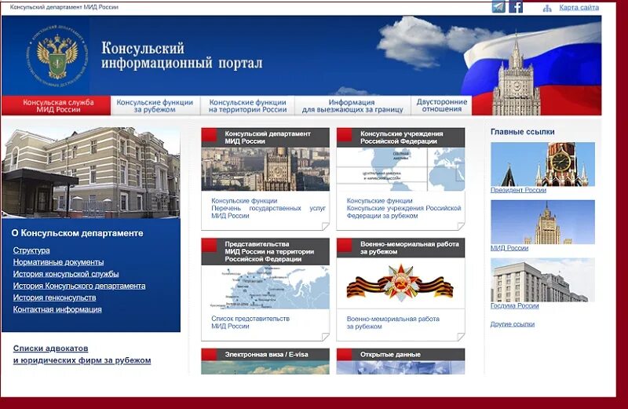This screenshot has height=409, width=628.
Task: Click the sitemap icon beside Карта сайта
Action: [x=547, y=8]
